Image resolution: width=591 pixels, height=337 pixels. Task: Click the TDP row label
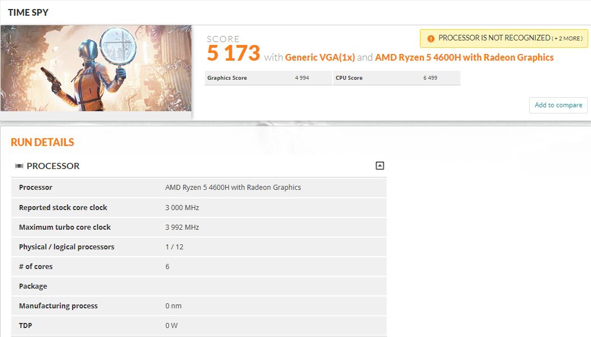tap(26, 325)
